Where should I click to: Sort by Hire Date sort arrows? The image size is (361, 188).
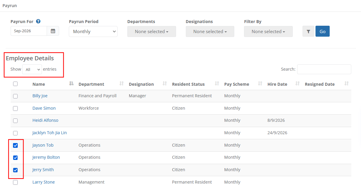coord(297,84)
